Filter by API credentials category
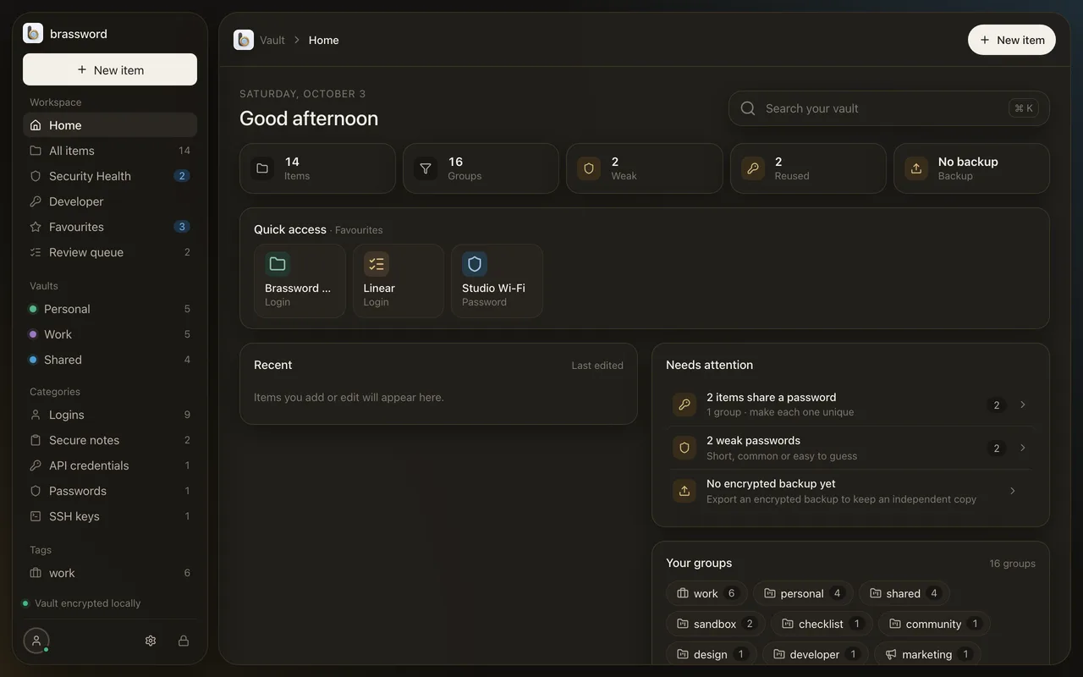Screen dimensions: 1083x677 [x=110, y=465]
